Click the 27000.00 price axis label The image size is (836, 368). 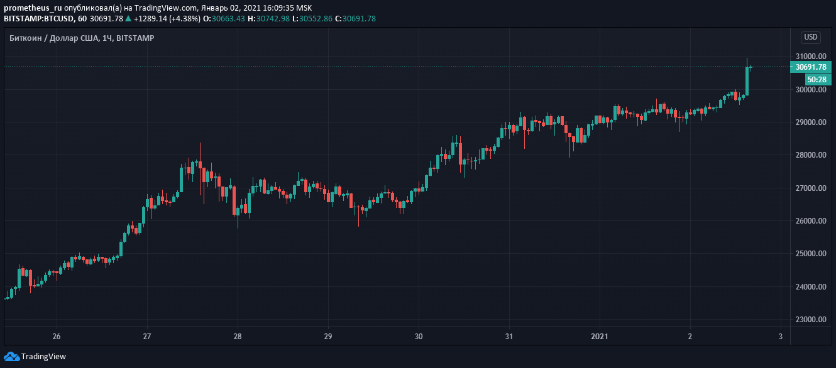811,188
